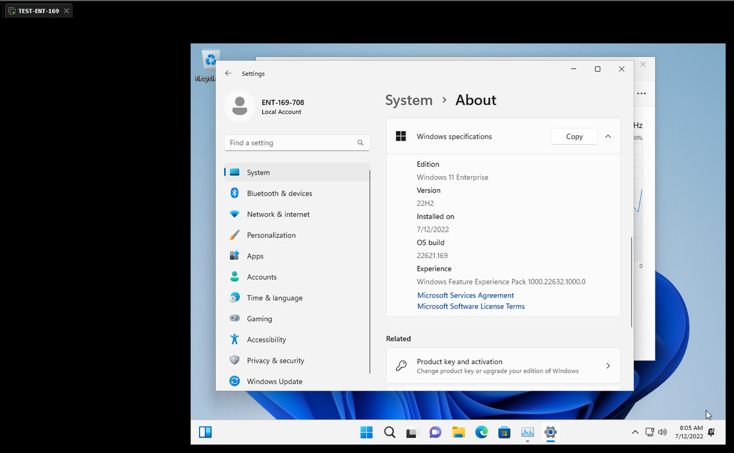Open Personalization settings page
734x453 pixels.
coord(297,235)
